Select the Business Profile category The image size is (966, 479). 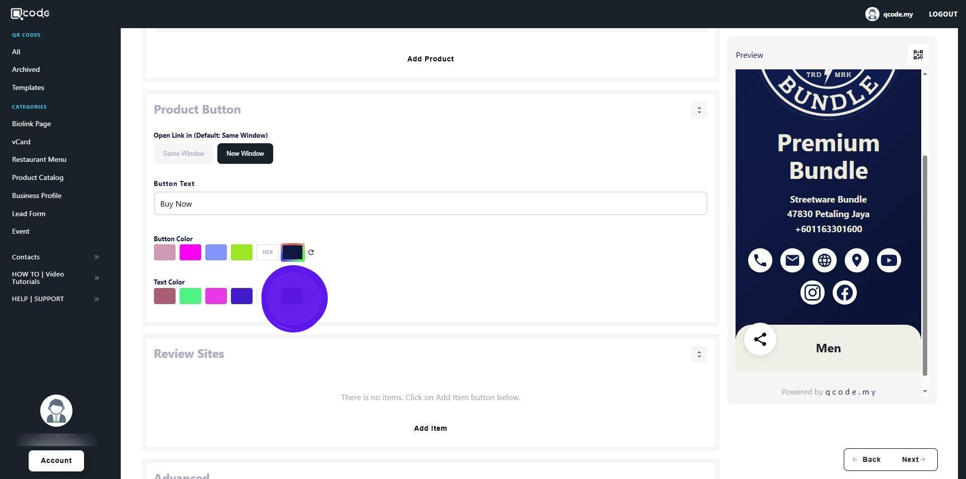pyautogui.click(x=37, y=196)
